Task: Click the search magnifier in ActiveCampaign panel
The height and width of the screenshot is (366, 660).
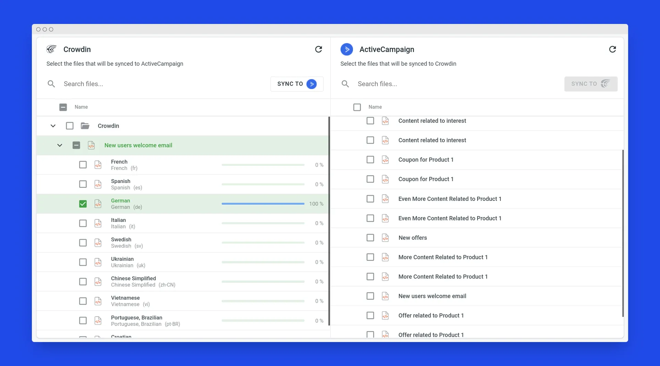Action: point(345,84)
